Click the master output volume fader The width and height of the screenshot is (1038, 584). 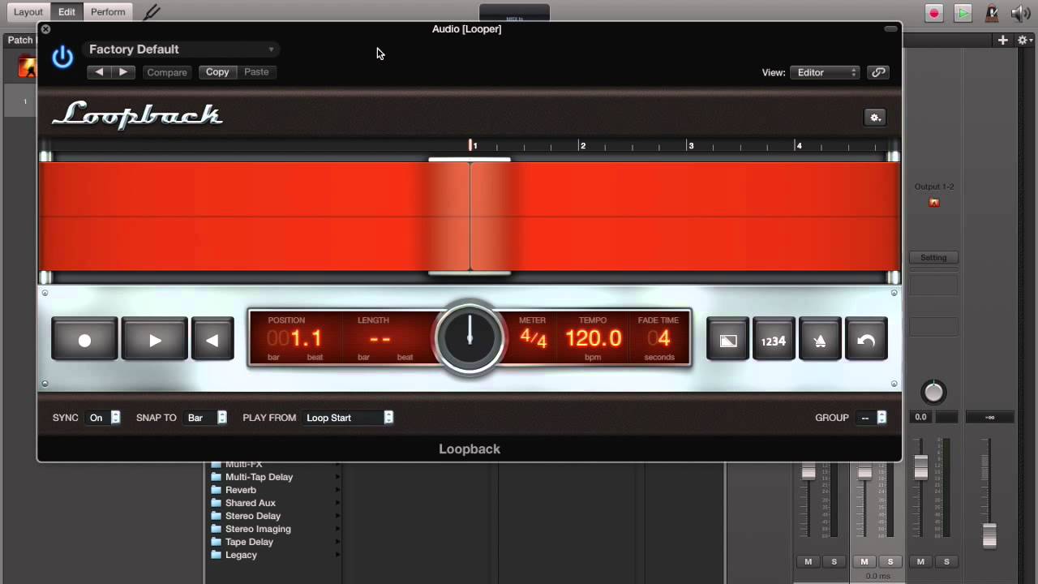(989, 536)
